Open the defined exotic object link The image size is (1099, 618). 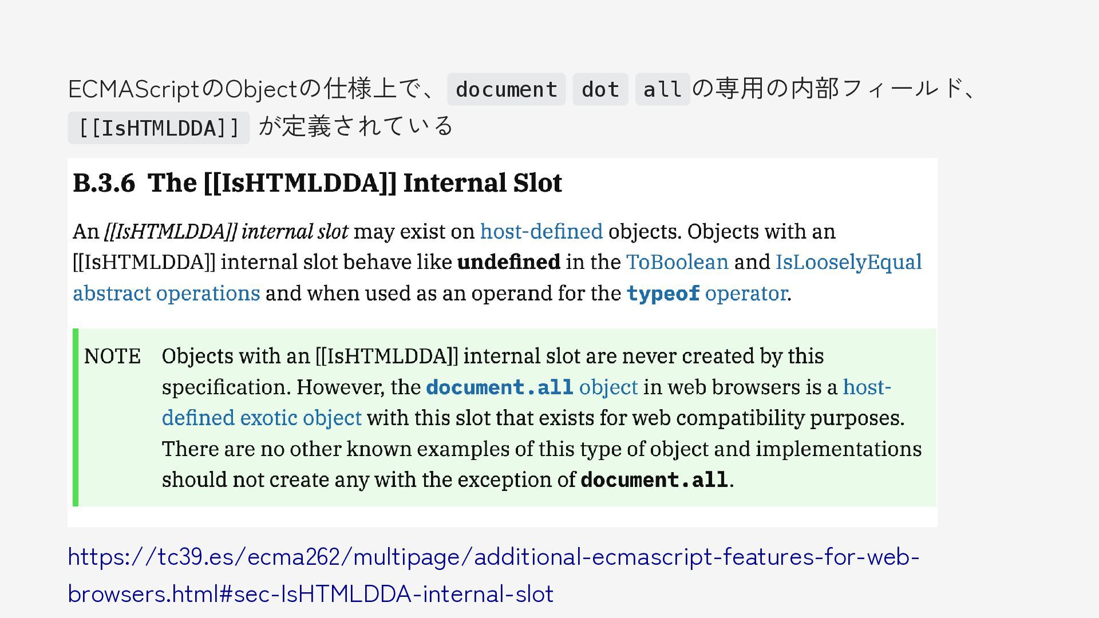(x=262, y=418)
